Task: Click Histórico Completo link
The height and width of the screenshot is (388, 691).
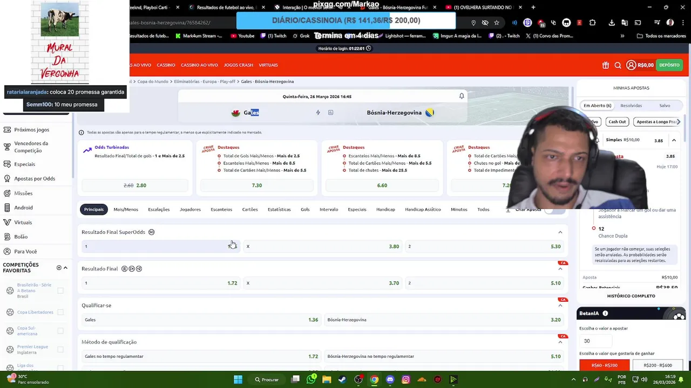Action: pyautogui.click(x=631, y=296)
